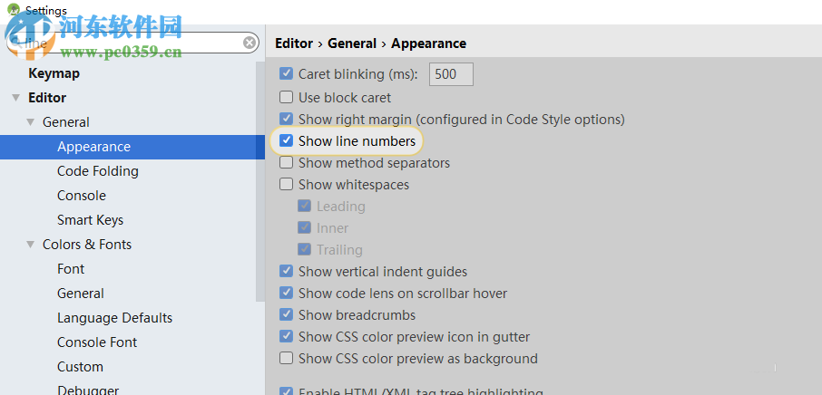This screenshot has width=822, height=395.
Task: Click Console Font tree item
Action: click(97, 342)
